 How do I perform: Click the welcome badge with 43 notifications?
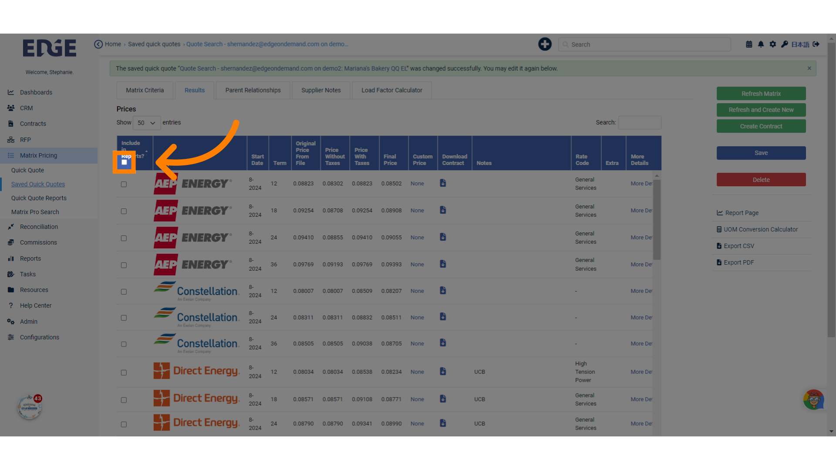(30, 407)
